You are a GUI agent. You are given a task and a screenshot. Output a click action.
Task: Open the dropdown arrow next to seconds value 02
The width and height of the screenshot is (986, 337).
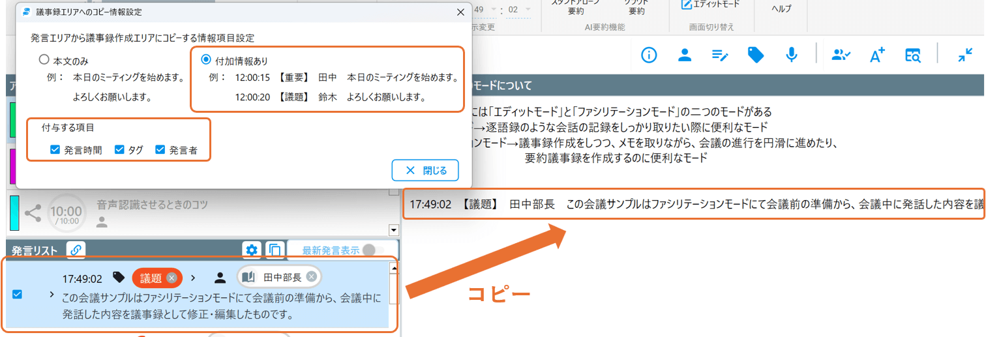tap(528, 9)
